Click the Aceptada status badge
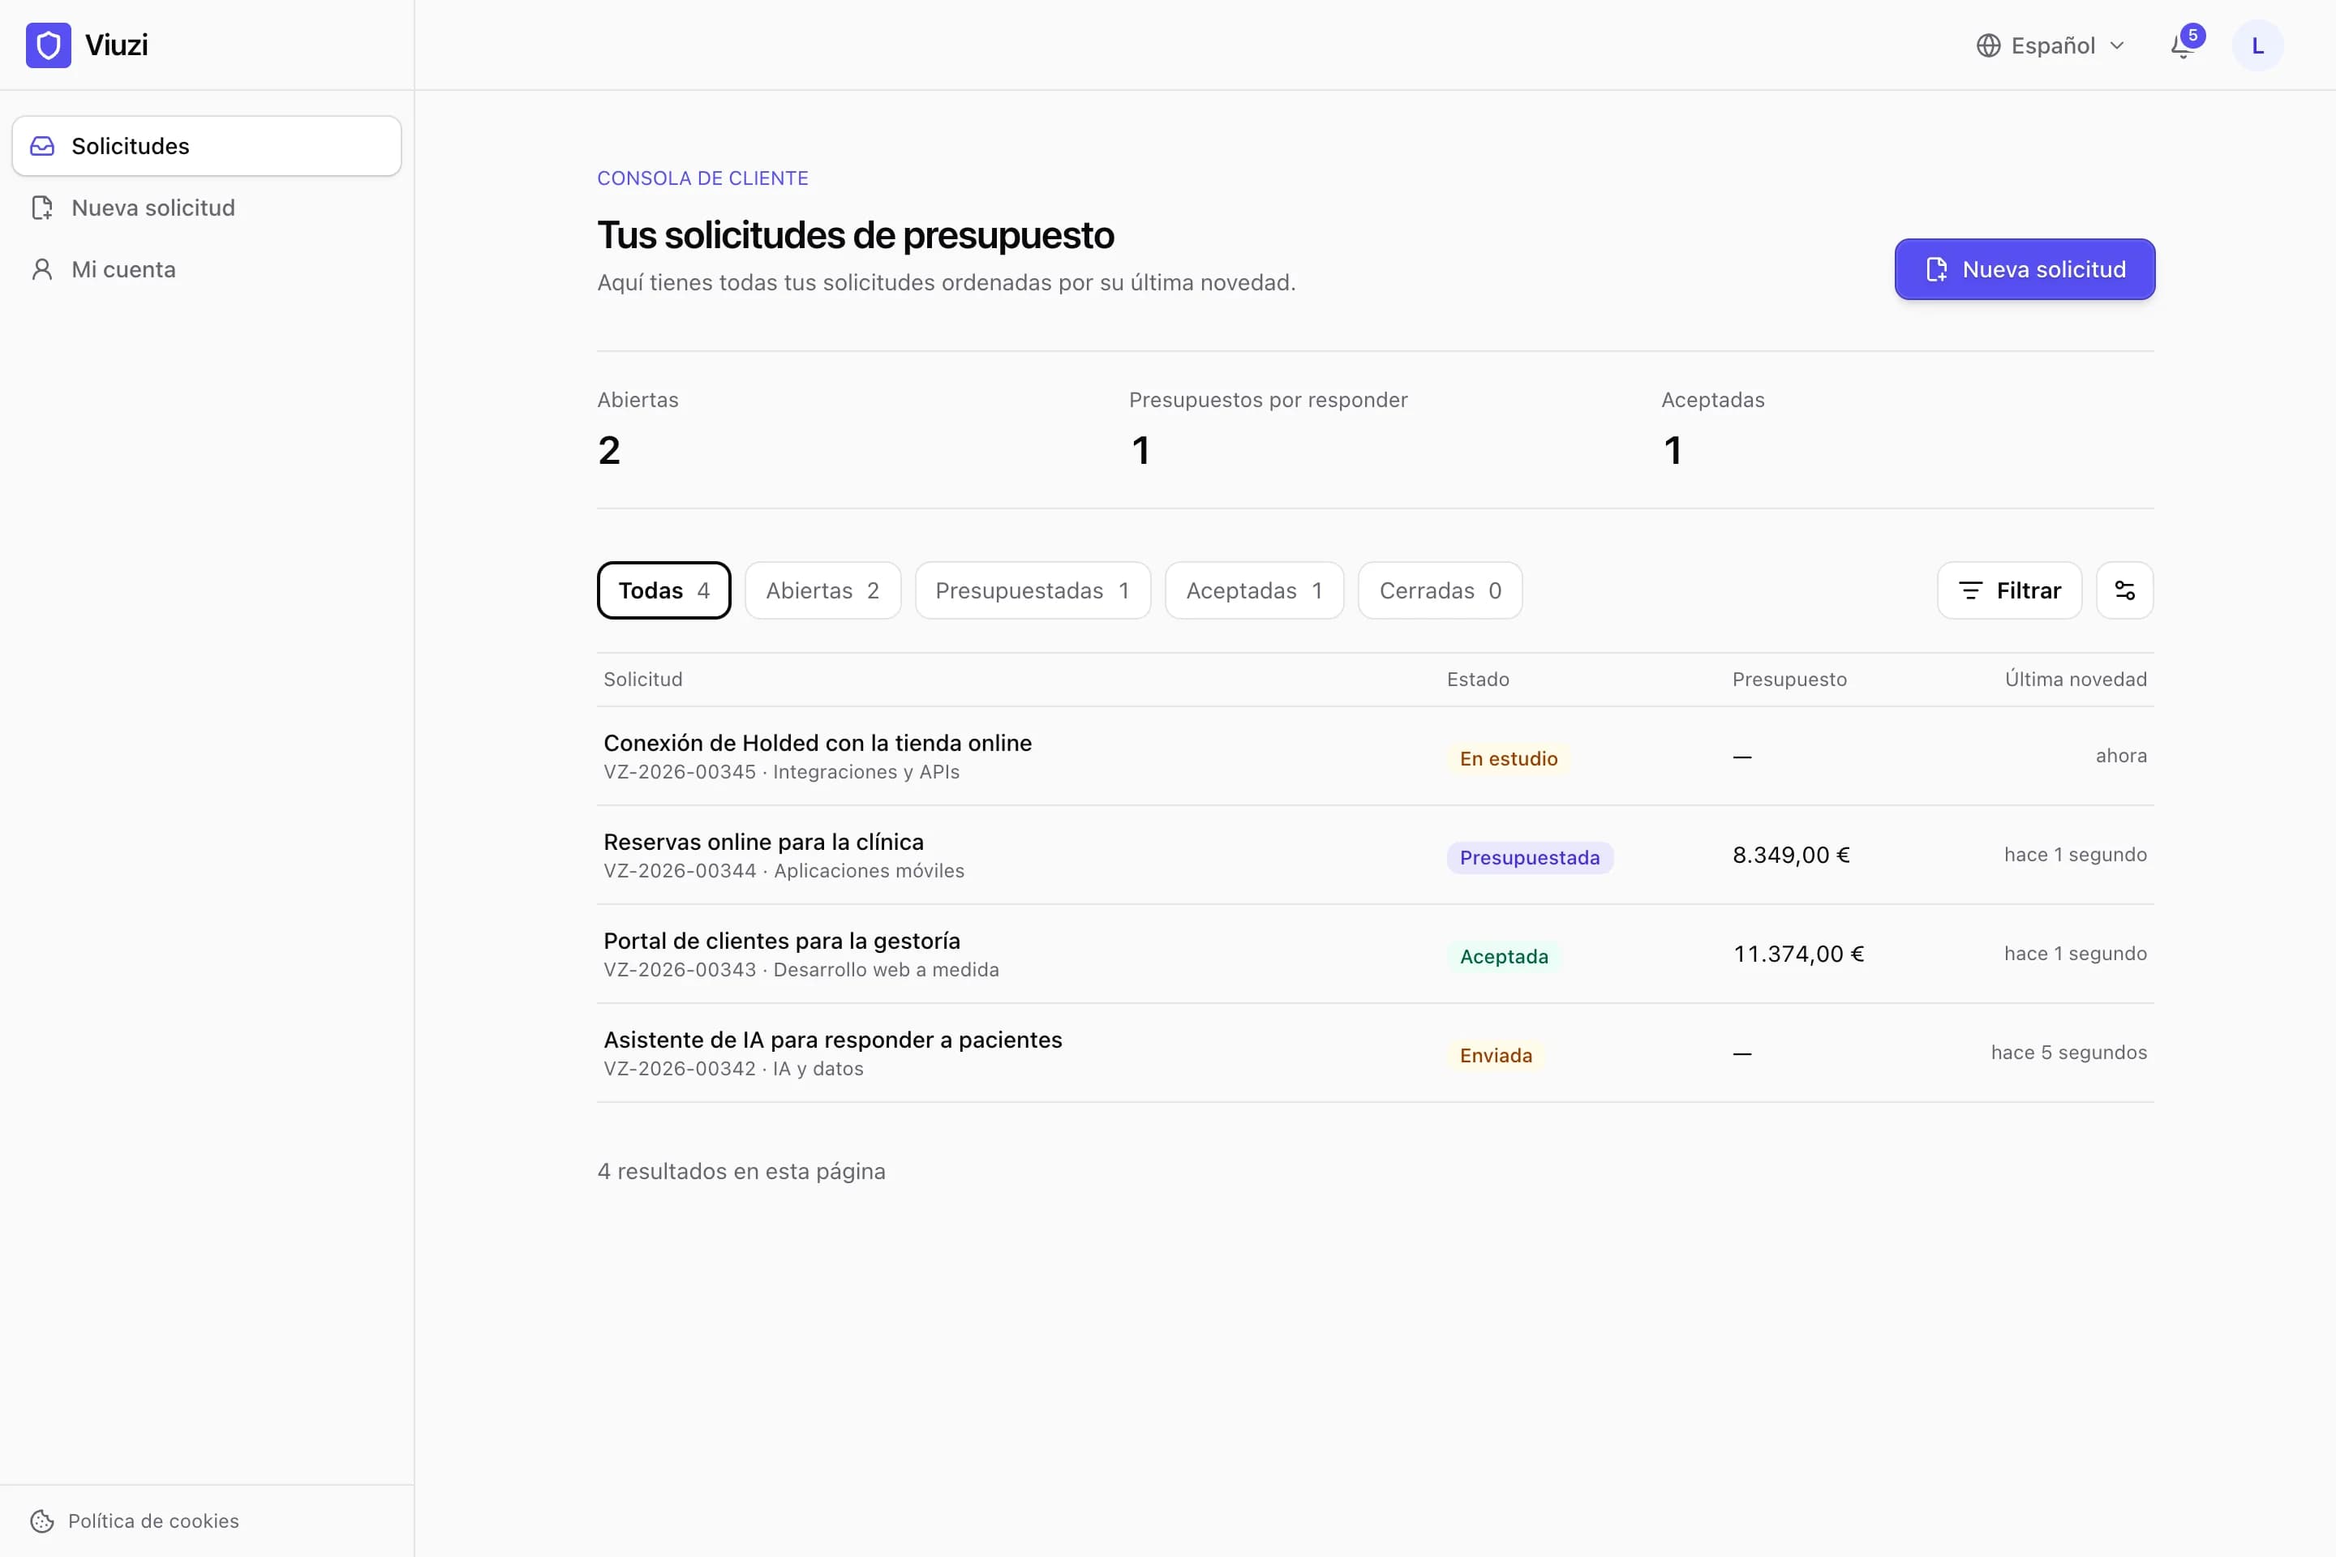2336x1557 pixels. coord(1504,956)
